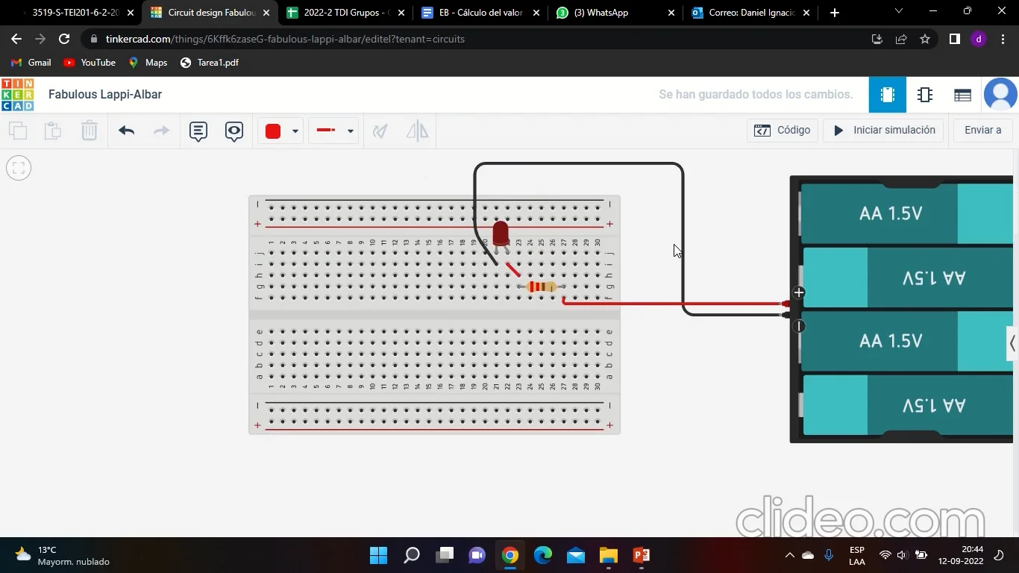The image size is (1019, 573).
Task: Select the resistor on the breadboard
Action: click(542, 287)
